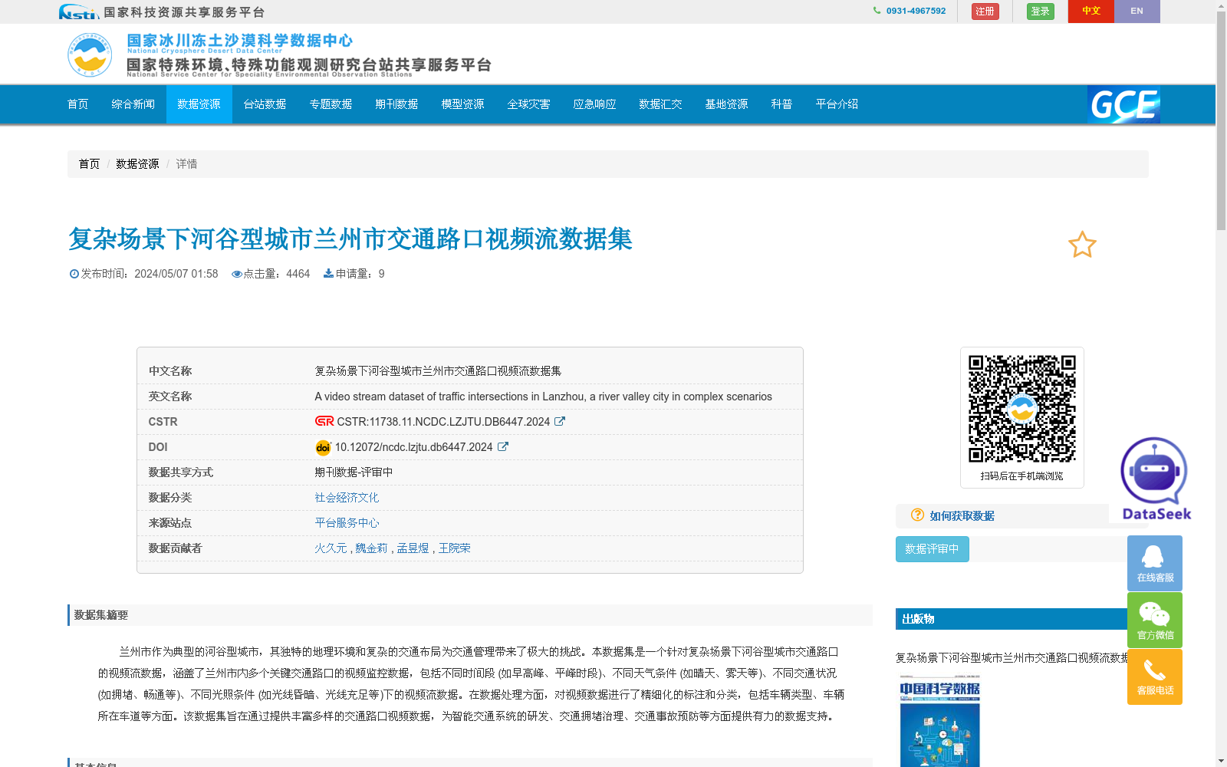
Task: Open contributor 火久元 link
Action: point(331,548)
